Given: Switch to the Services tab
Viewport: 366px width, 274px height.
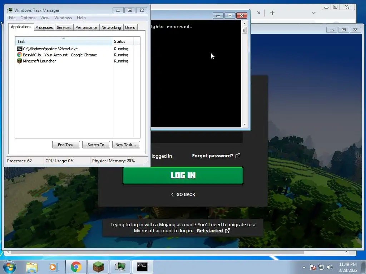Looking at the screenshot, I should 64,27.
